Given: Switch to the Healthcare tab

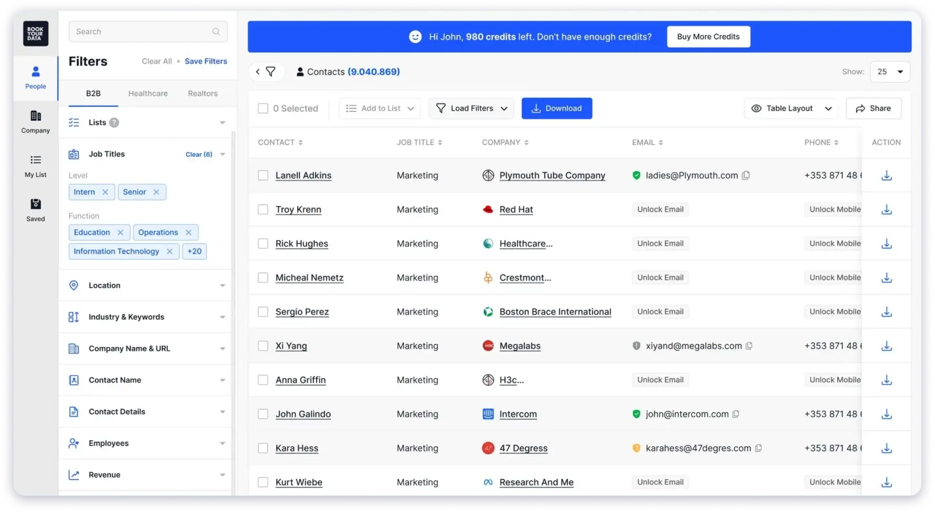Looking at the screenshot, I should pos(148,94).
